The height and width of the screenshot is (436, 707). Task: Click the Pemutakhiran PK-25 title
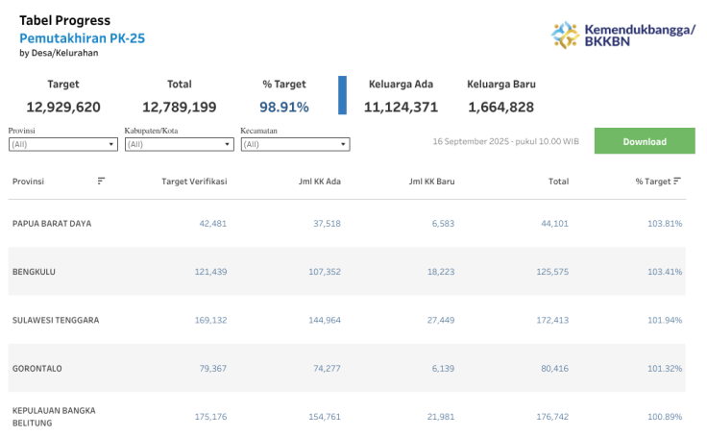pos(83,37)
